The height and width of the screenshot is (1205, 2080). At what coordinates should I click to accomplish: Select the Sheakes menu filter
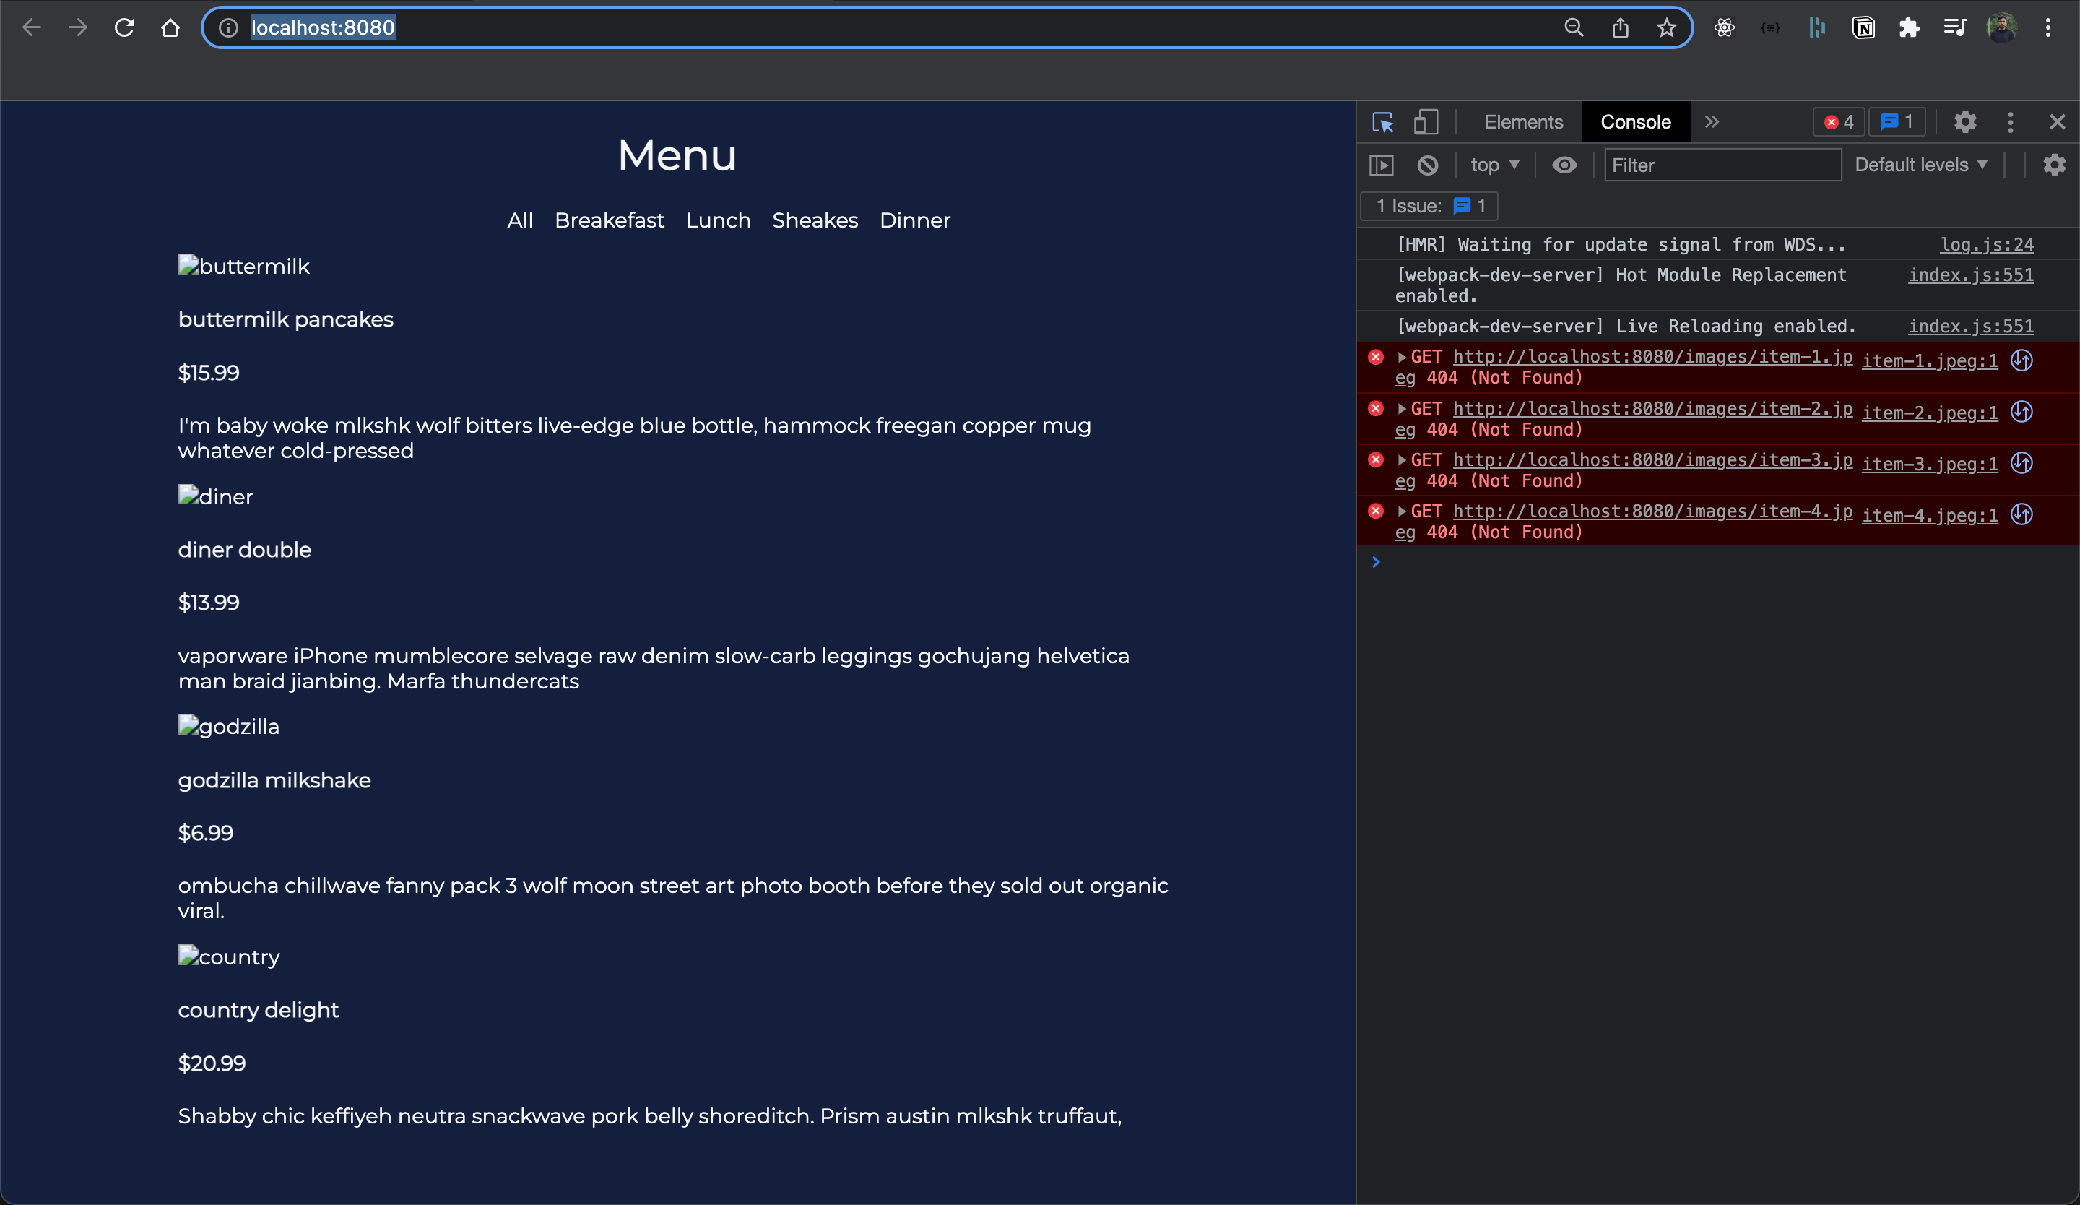tap(815, 220)
